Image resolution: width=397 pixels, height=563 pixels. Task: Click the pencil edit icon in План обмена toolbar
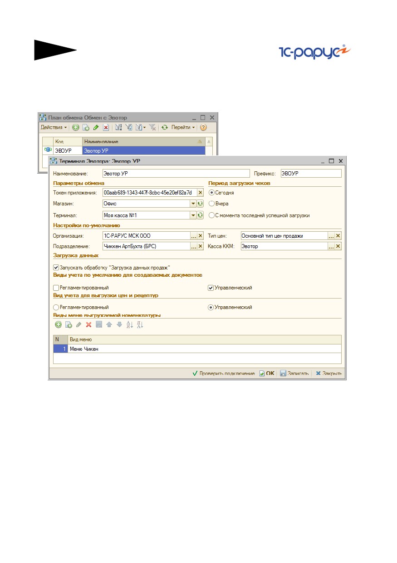point(96,128)
